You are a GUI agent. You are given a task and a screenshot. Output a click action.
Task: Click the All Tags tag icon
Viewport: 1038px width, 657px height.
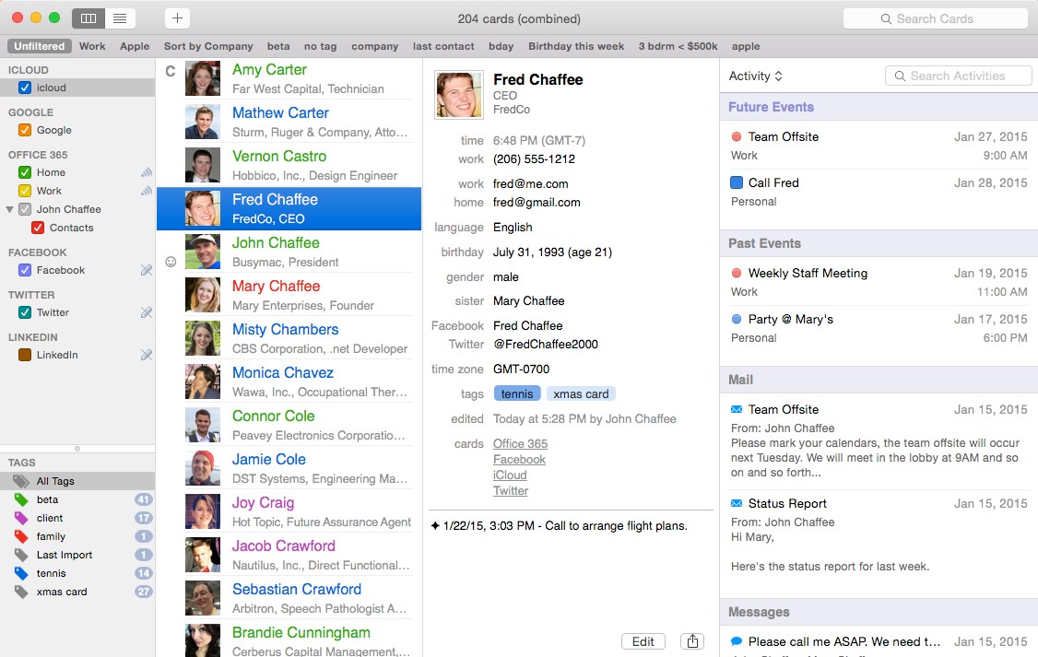point(21,481)
